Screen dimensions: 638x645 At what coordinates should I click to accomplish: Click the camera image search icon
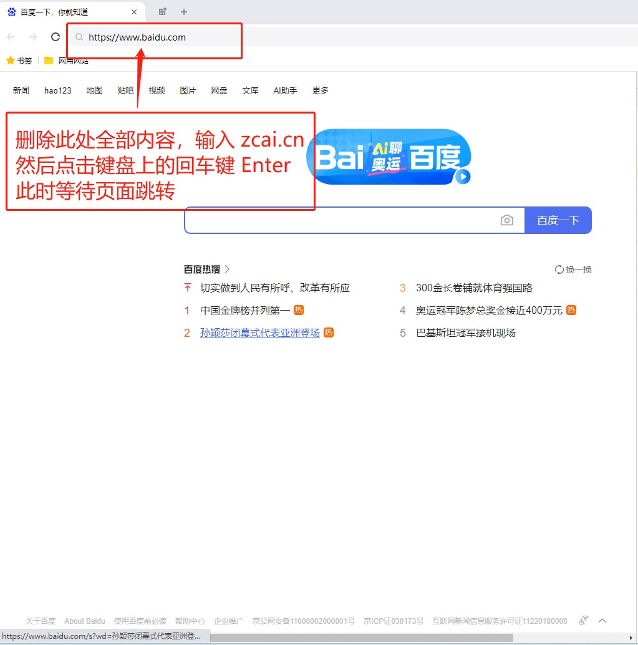click(507, 220)
